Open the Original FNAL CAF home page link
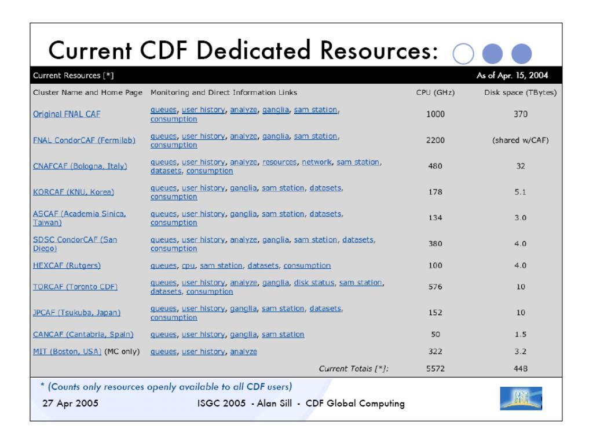The image size is (593, 444). click(x=67, y=114)
